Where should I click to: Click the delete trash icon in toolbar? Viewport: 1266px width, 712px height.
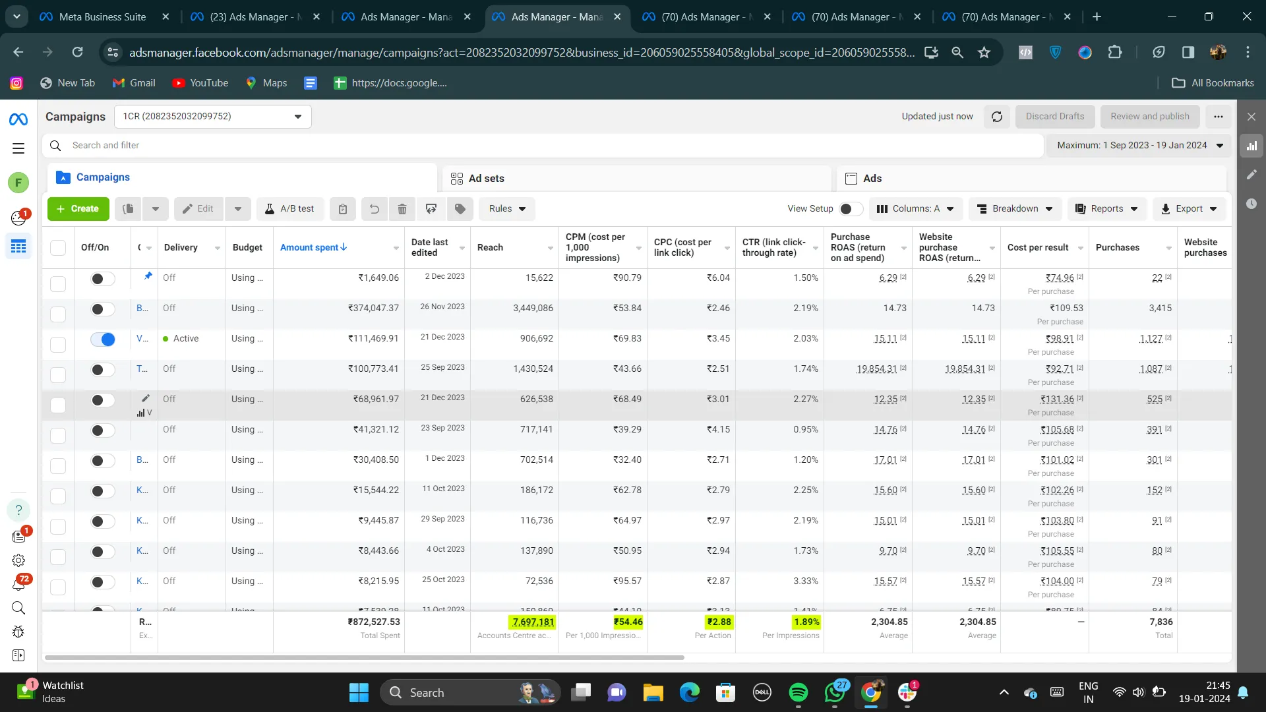tap(402, 209)
